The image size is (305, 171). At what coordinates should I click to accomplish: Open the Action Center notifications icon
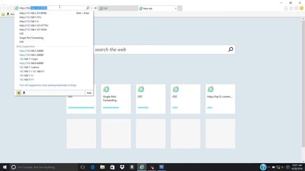pyautogui.click(x=288, y=167)
